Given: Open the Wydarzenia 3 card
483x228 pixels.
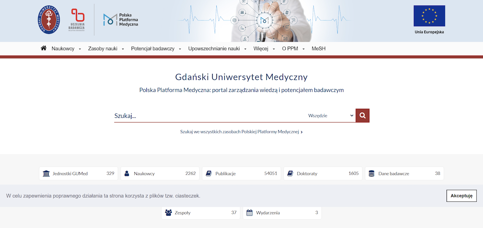Looking at the screenshot, I should click(282, 213).
